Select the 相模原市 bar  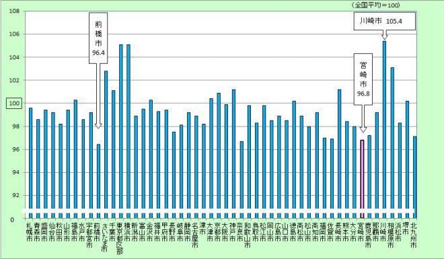pos(392,143)
